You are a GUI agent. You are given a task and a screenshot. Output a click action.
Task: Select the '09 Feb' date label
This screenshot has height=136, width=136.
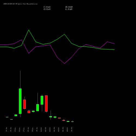pyautogui.click(x=67, y=129)
